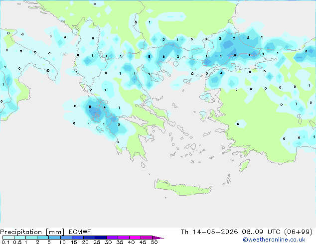Pick the 45–50 mm legend color swatch
This screenshot has height=244, width=316.
[x=147, y=238]
